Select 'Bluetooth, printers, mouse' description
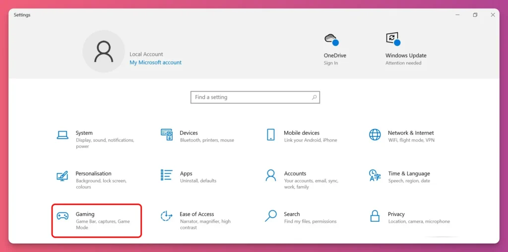The height and width of the screenshot is (252, 508). [x=207, y=140]
